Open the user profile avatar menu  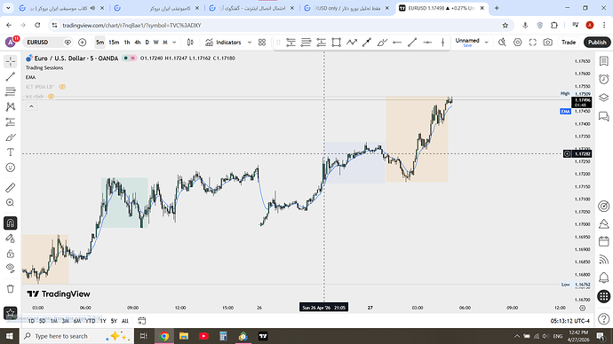pyautogui.click(x=11, y=42)
